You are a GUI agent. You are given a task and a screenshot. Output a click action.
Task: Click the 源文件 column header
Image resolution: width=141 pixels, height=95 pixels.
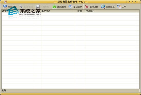(x=18, y=11)
